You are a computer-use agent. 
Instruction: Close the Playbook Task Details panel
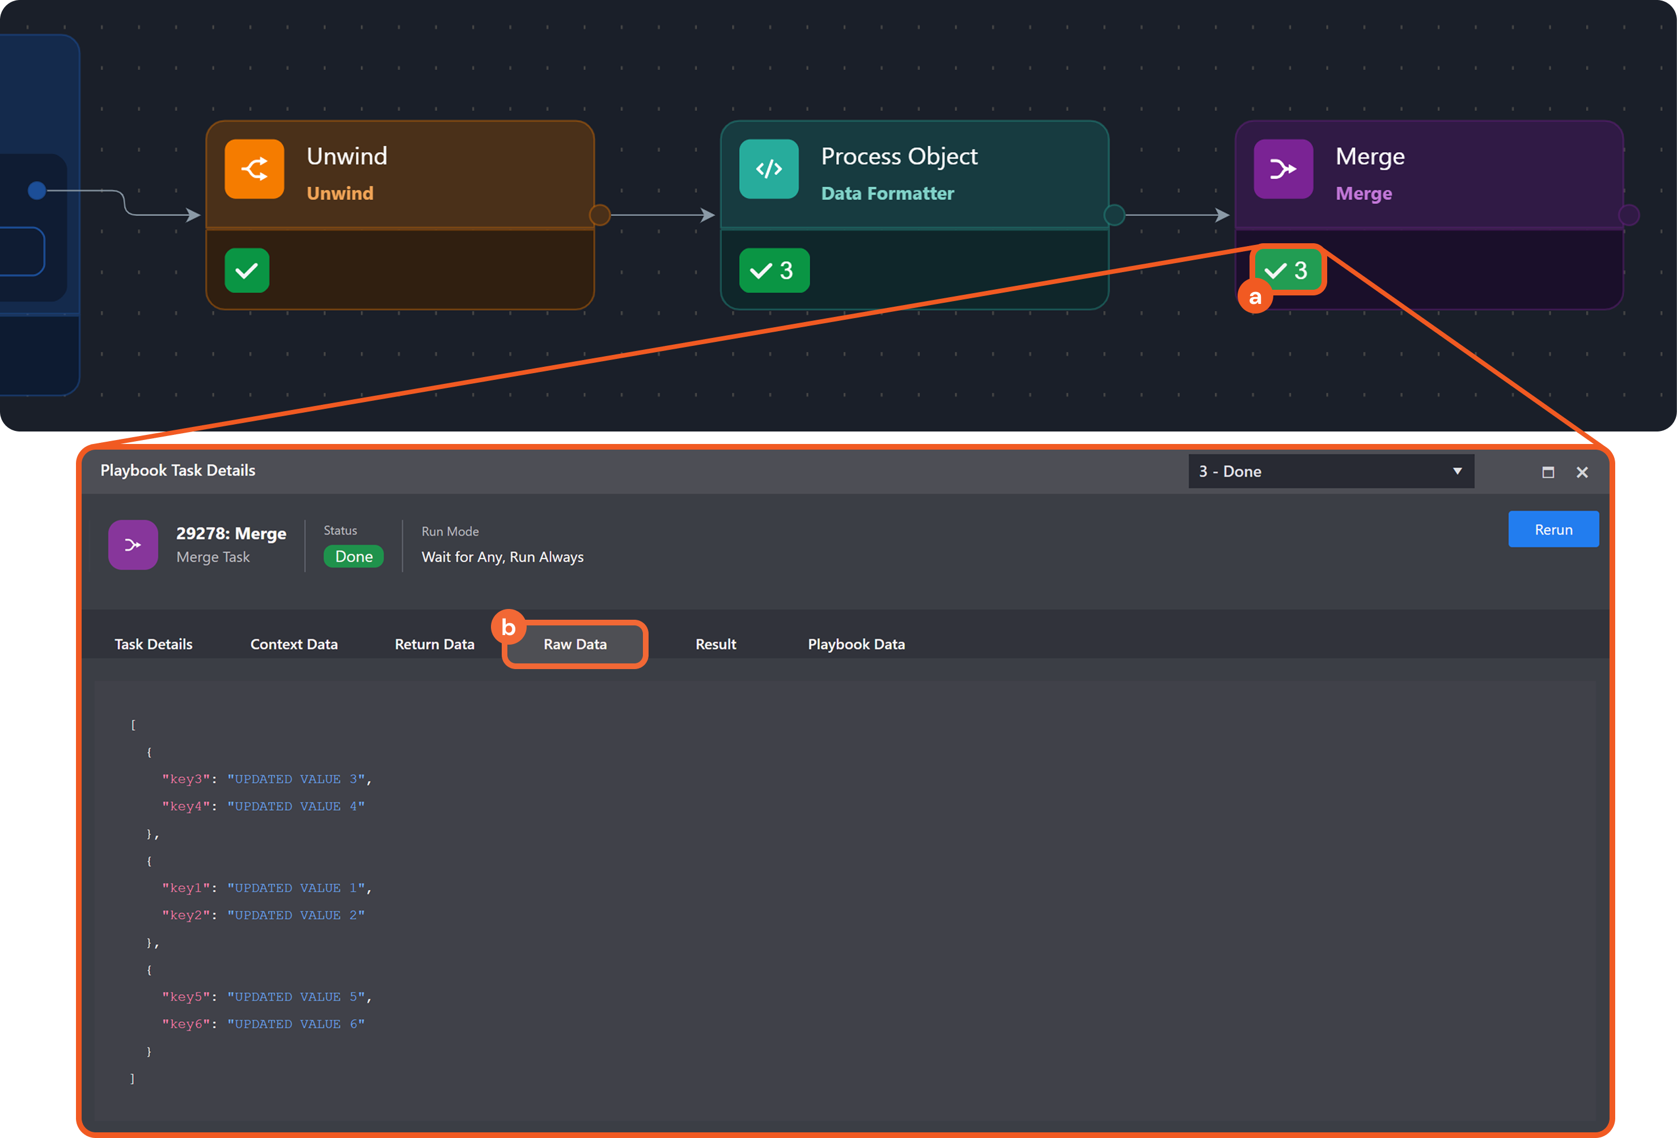(x=1582, y=472)
